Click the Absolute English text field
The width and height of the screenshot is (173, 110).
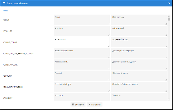pos(82,31)
